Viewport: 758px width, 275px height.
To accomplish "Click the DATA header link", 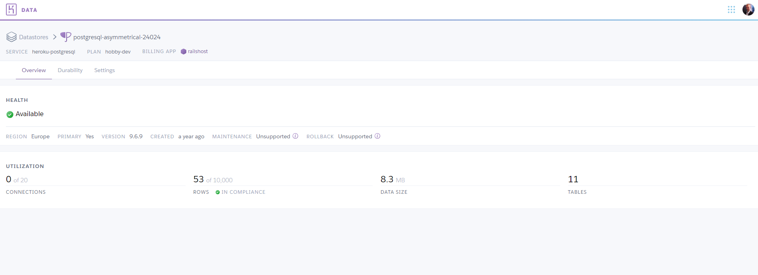I will point(29,10).
